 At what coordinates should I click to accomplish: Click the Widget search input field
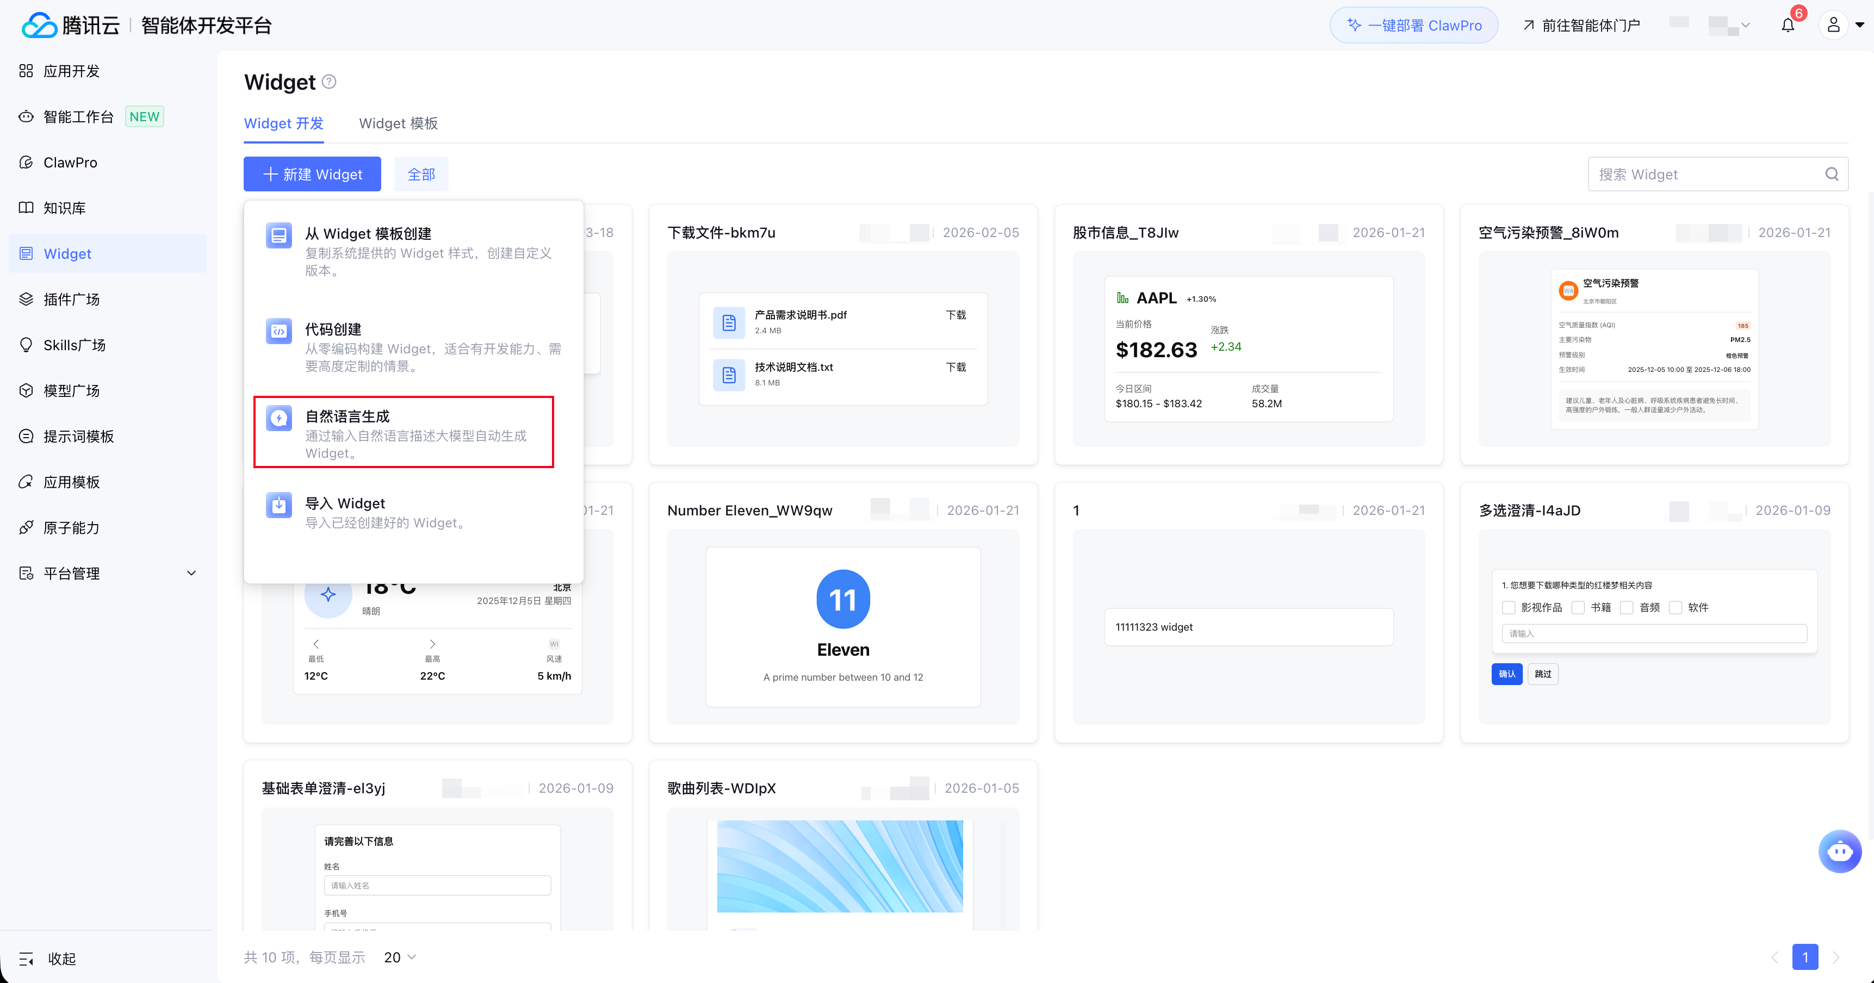1702,175
